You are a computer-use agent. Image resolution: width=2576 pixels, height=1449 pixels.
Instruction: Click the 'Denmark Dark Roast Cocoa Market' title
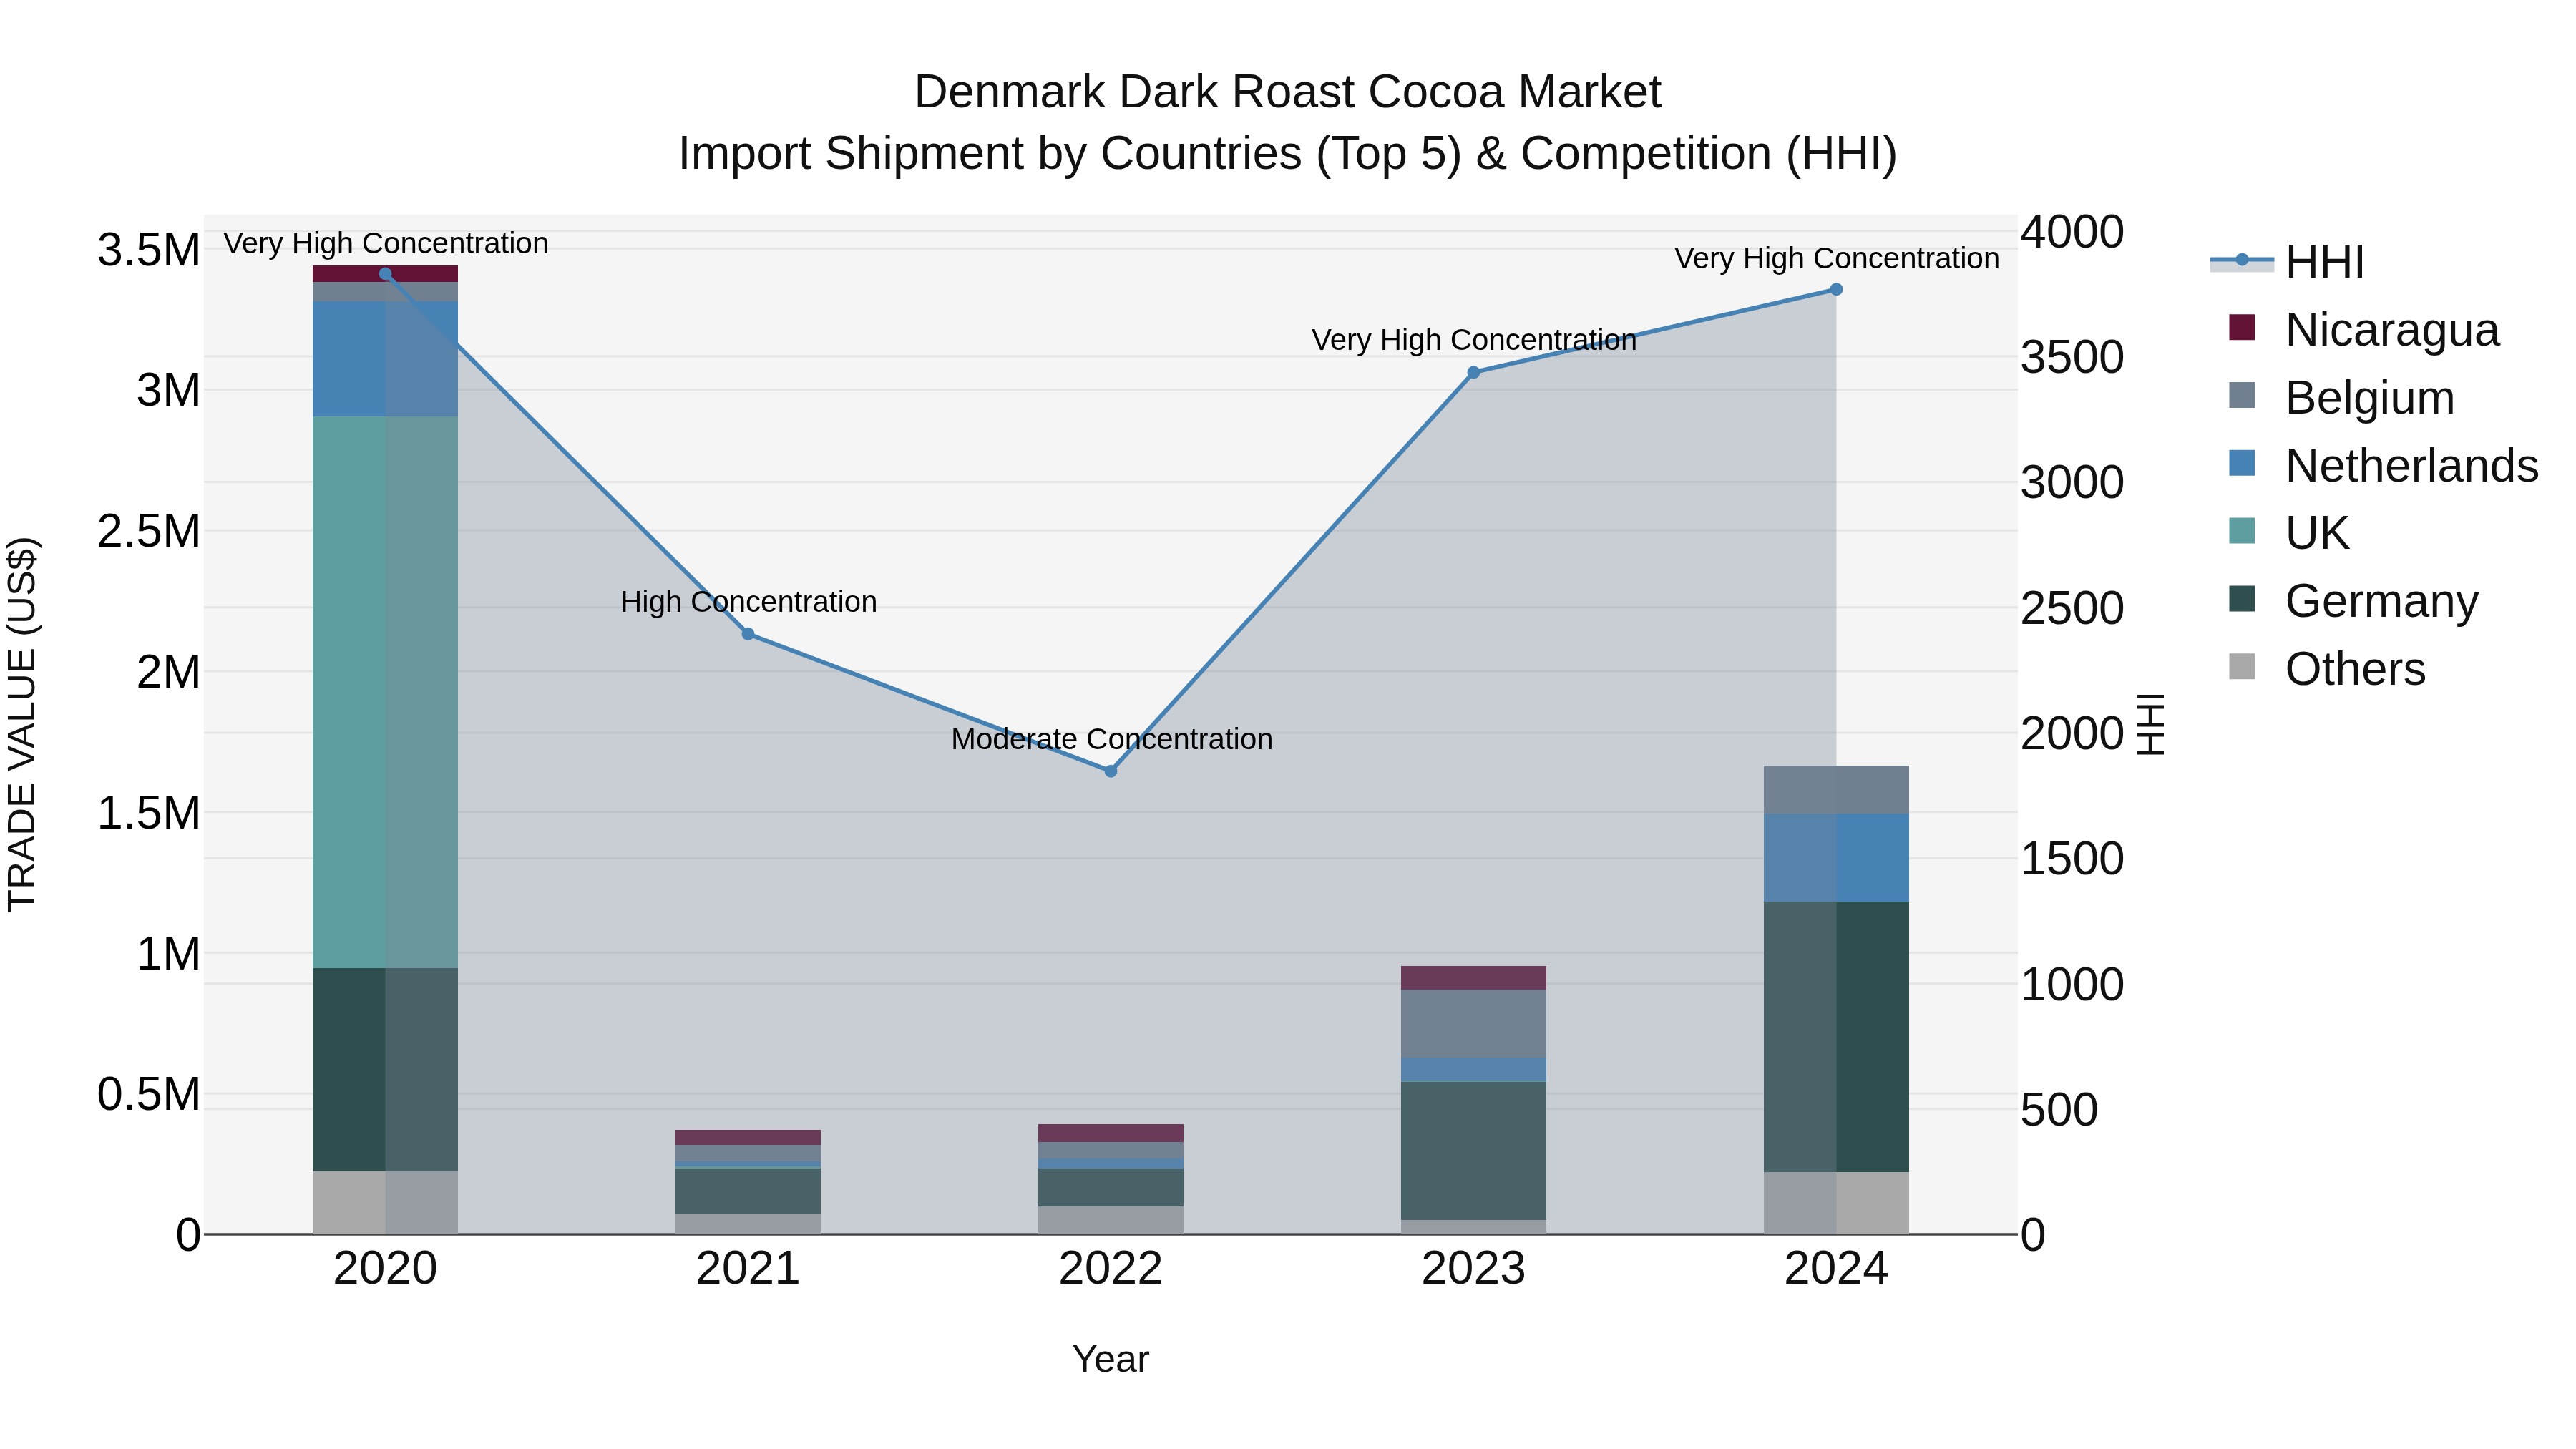[x=1287, y=92]
